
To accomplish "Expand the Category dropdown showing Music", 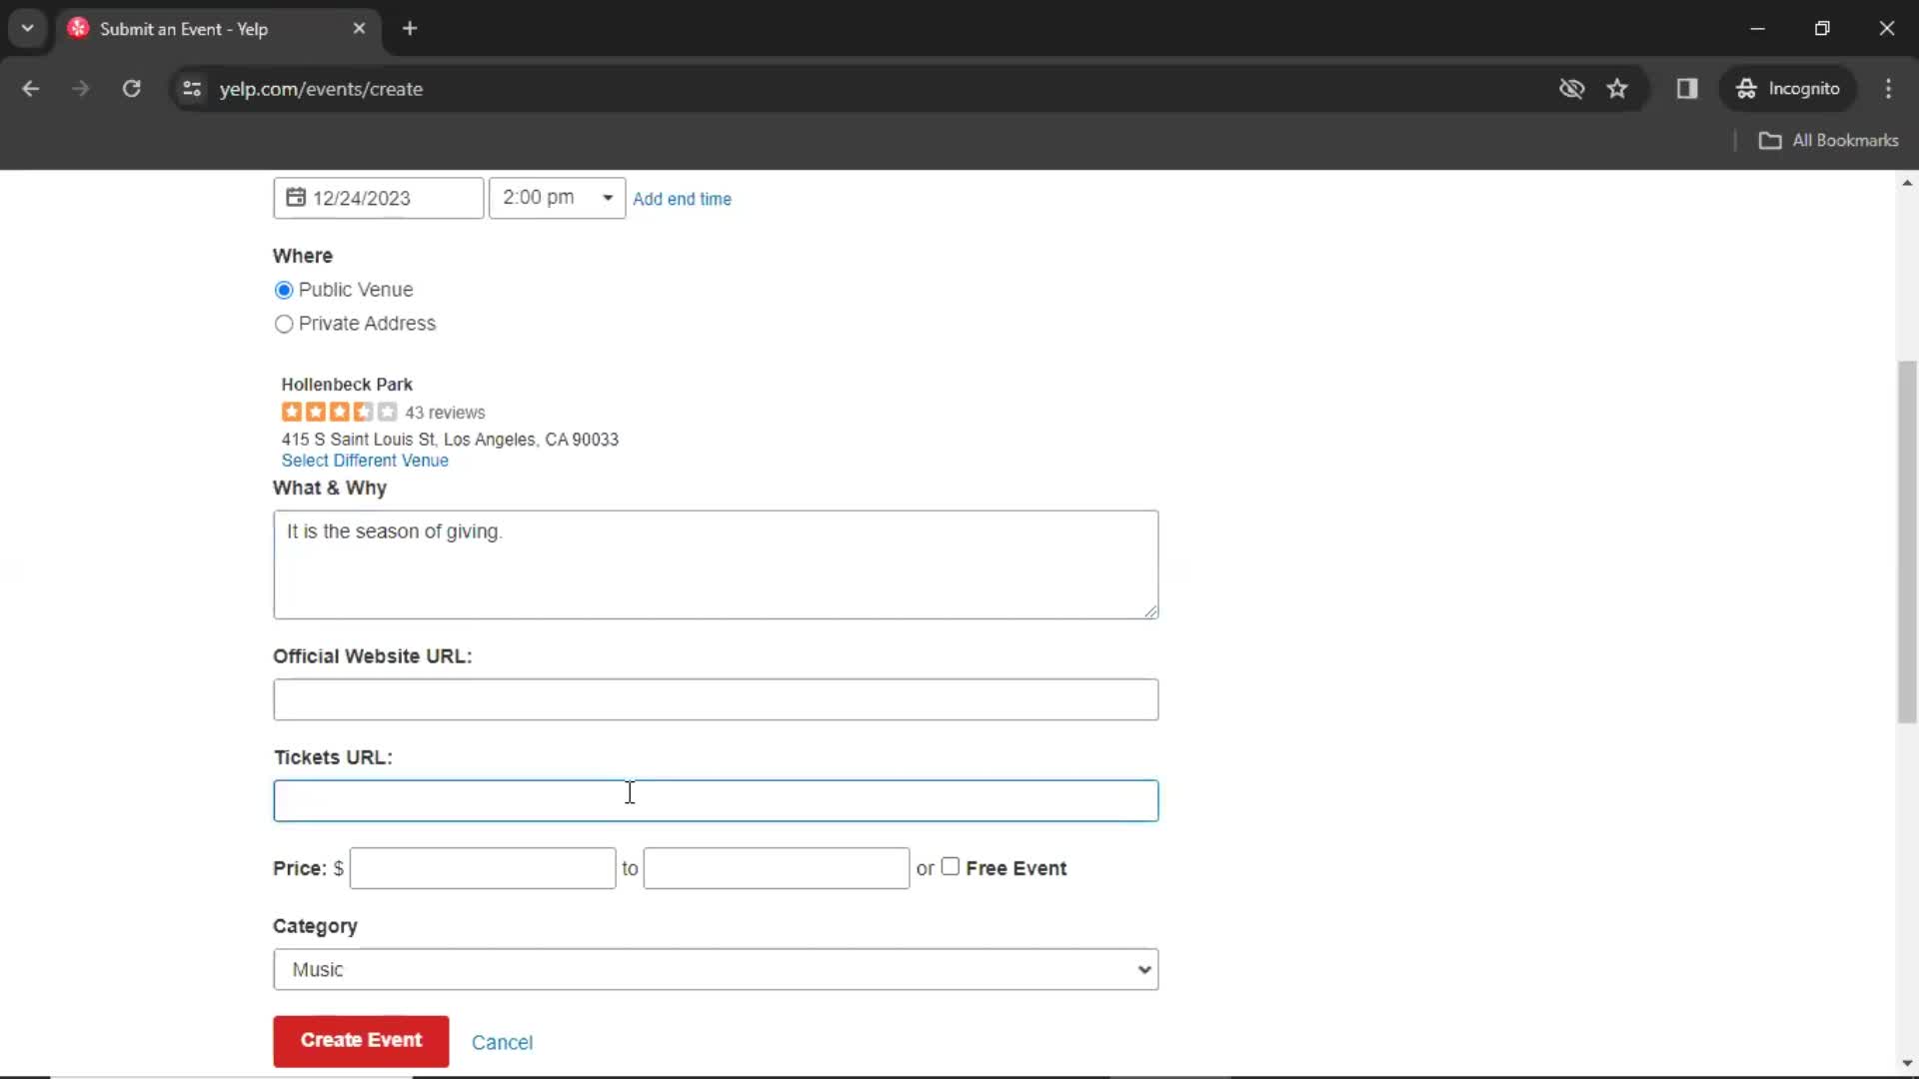I will coord(716,968).
